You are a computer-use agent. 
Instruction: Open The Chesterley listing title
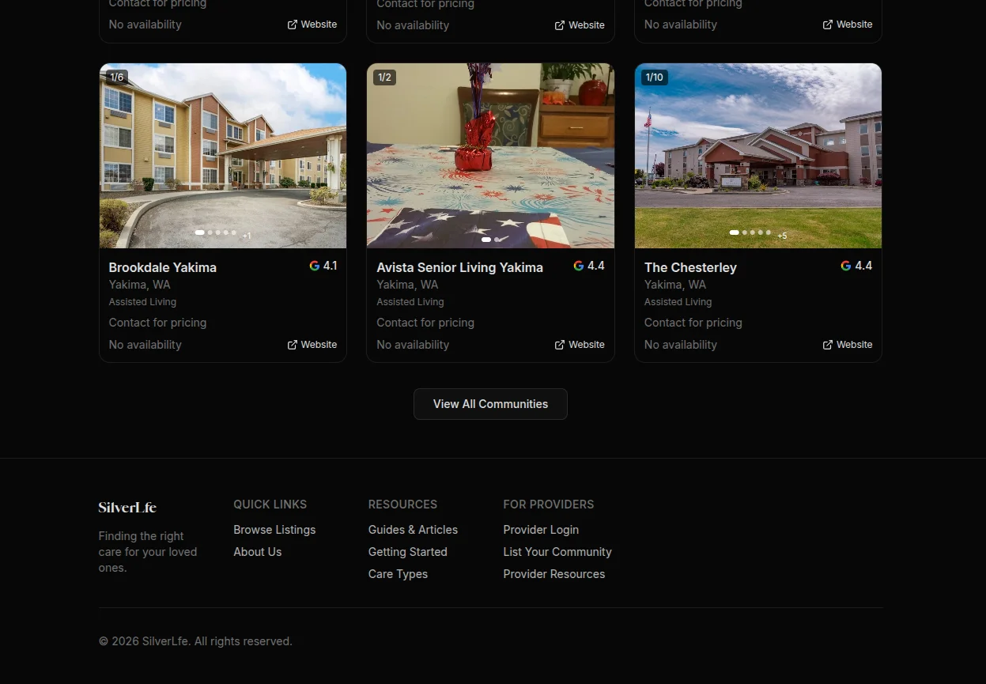tap(690, 267)
